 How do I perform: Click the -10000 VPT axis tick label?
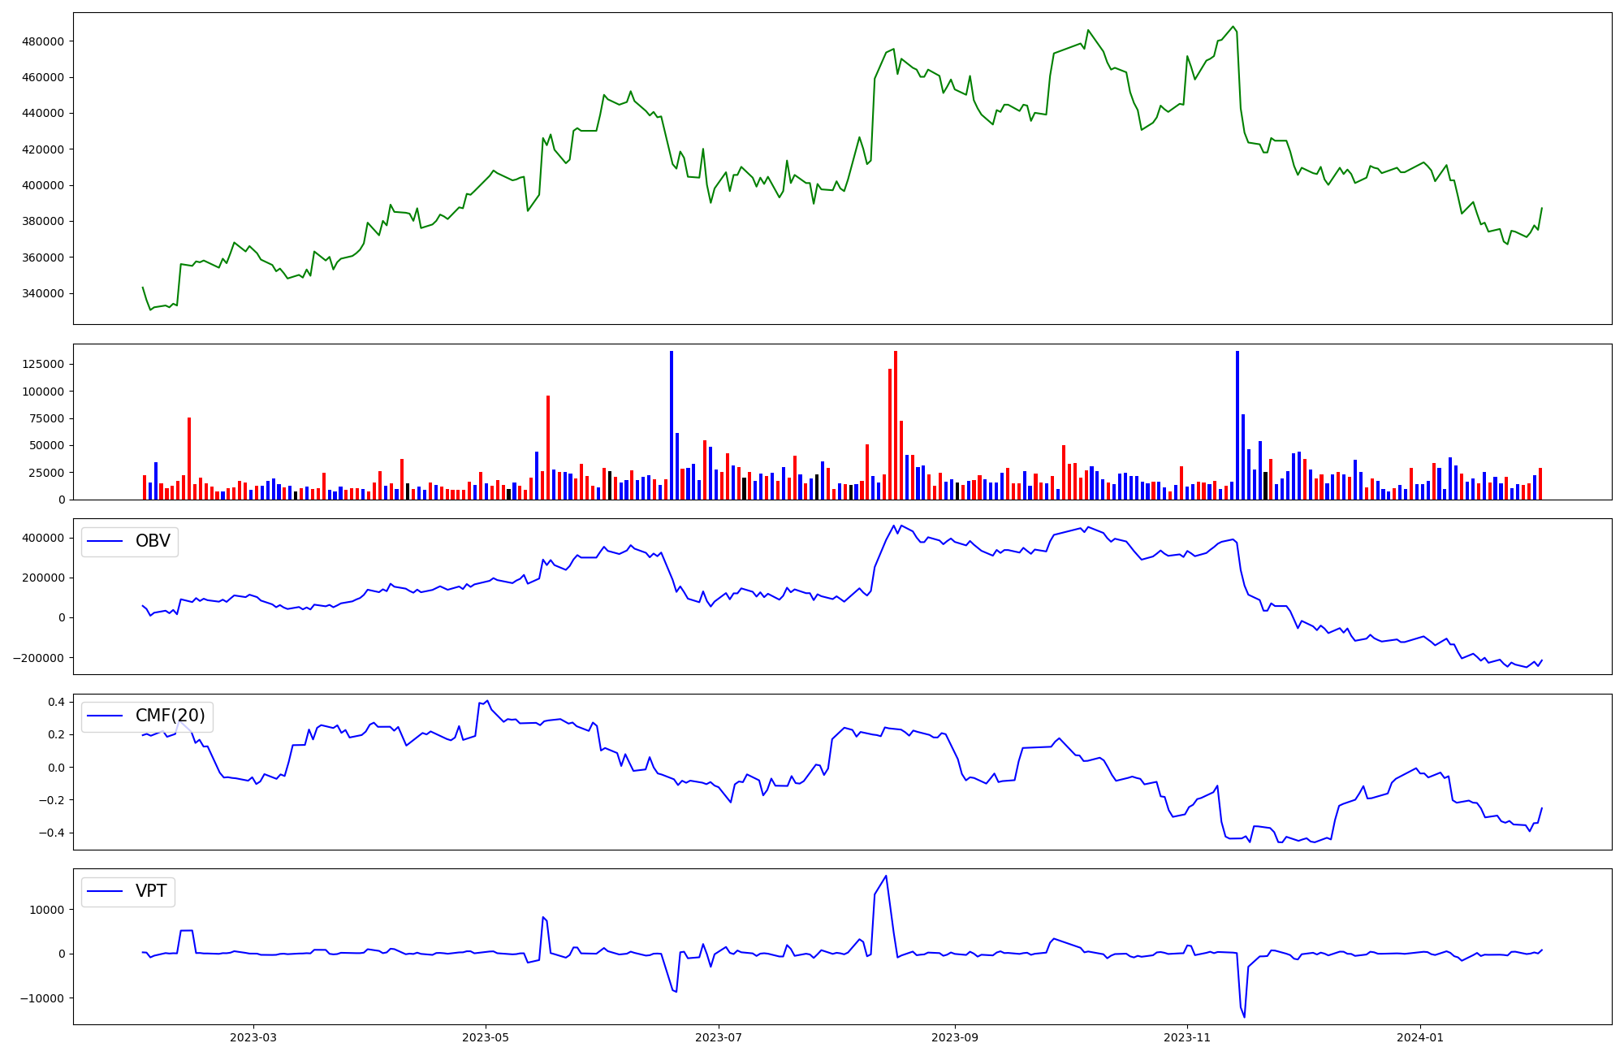[x=42, y=998]
